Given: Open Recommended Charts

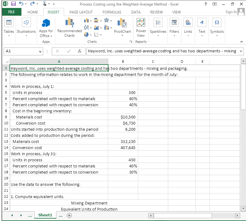Looking at the screenshot, I should [x=69, y=28].
